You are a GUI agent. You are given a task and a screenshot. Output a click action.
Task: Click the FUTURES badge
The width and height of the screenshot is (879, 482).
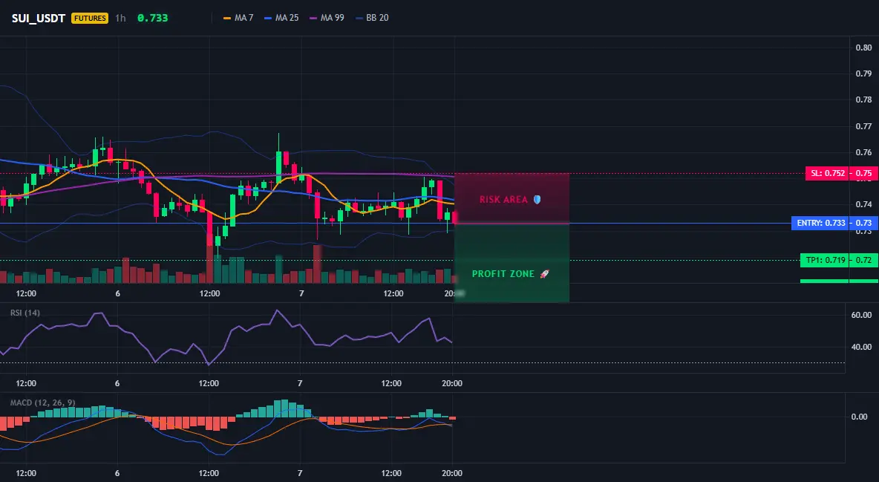pos(90,18)
